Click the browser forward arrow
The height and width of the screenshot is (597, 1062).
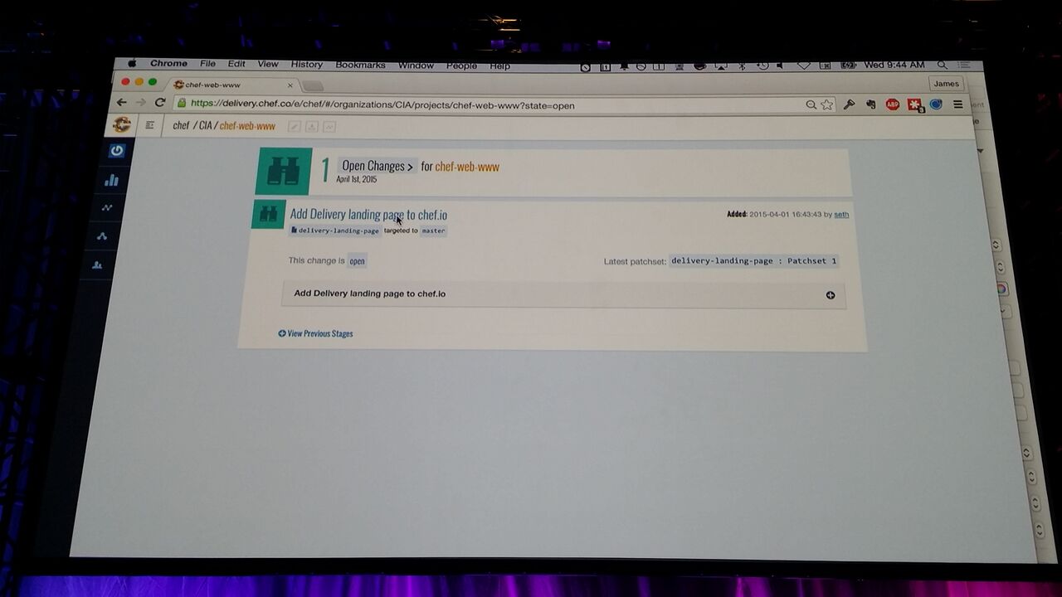(141, 102)
